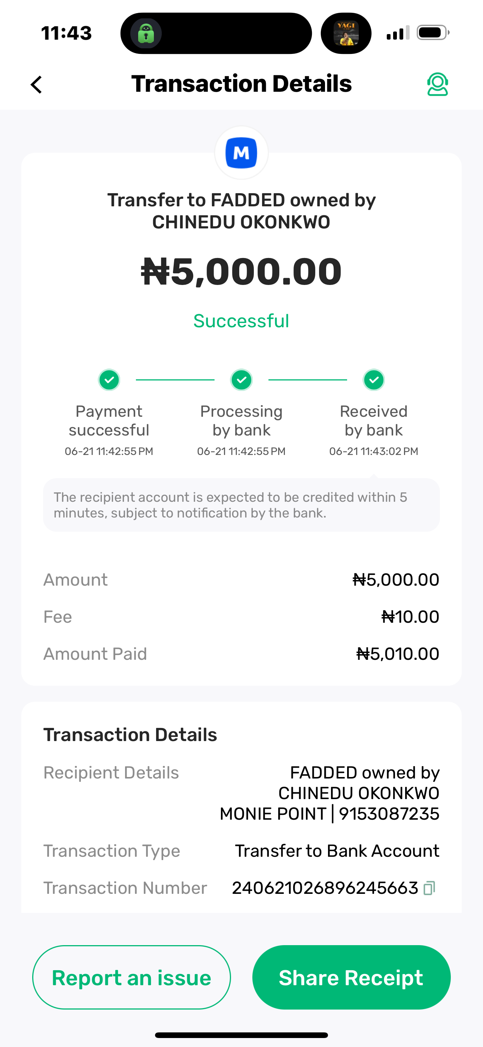Tap the Received by bank checkmark
Image resolution: width=483 pixels, height=1047 pixels.
coord(374,380)
